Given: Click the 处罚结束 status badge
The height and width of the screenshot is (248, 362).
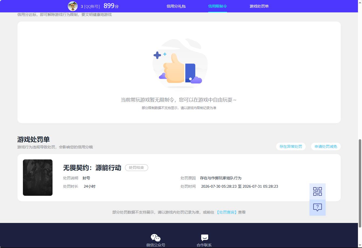Looking at the screenshot, I should pos(137,167).
